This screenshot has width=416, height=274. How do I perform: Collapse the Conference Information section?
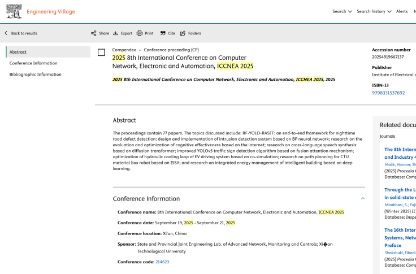(x=362, y=198)
